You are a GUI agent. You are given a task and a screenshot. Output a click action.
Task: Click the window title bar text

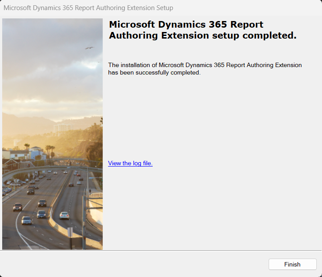(x=88, y=8)
